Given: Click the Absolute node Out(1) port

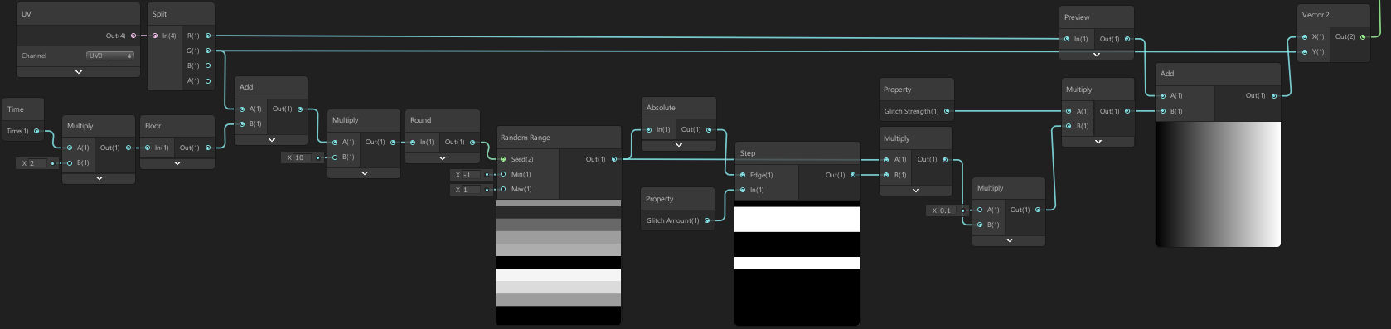Looking at the screenshot, I should pos(709,129).
